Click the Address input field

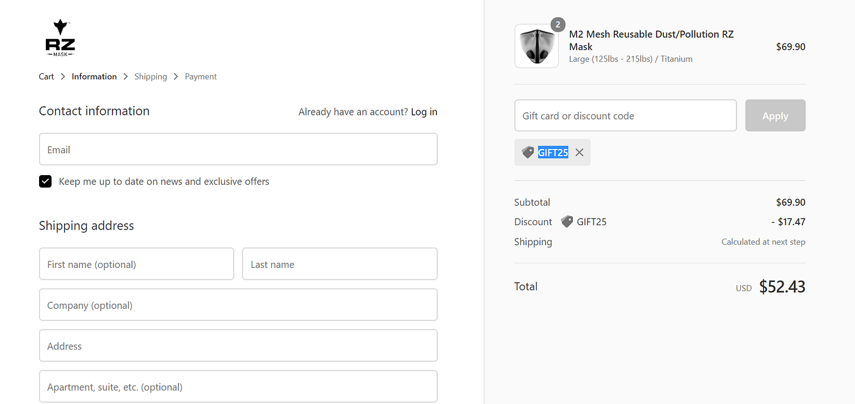(238, 346)
